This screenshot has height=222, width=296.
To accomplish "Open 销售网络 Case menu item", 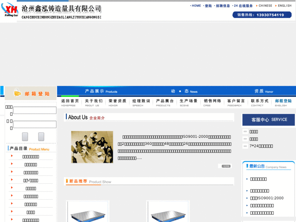I will pos(212,103).
